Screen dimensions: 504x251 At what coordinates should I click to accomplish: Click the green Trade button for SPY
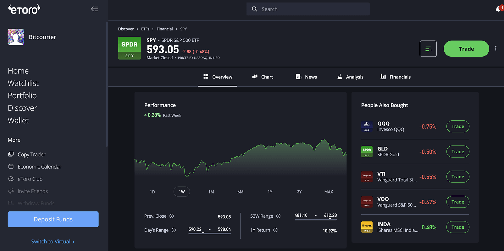point(466,49)
